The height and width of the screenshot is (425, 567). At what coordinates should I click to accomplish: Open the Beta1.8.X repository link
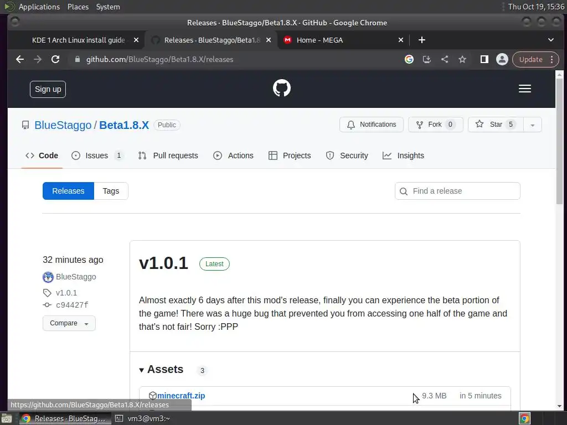pos(124,125)
